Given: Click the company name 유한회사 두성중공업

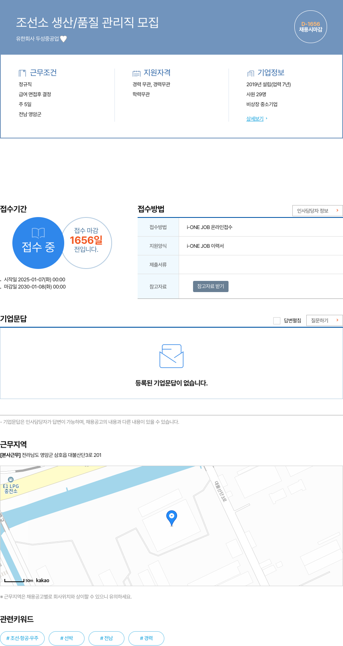Looking at the screenshot, I should pyautogui.click(x=37, y=39).
